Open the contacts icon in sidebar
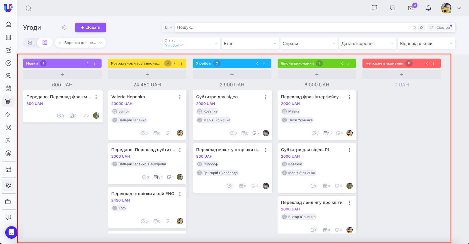This screenshot has width=469, height=244. 9,76
